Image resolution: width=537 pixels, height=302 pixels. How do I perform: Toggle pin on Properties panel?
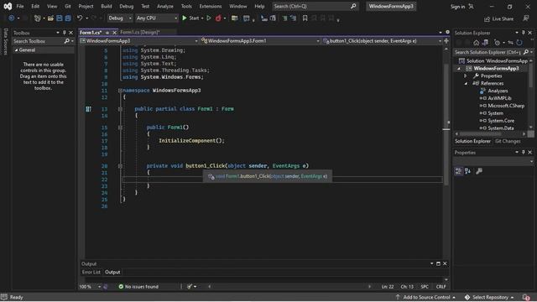523,152
